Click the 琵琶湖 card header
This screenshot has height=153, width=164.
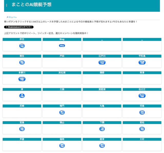(102, 89)
